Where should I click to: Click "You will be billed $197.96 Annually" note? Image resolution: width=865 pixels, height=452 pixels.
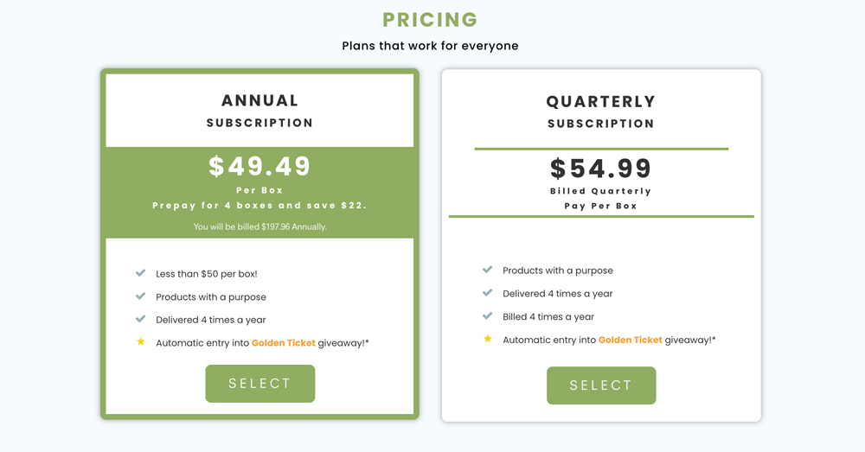(x=259, y=226)
